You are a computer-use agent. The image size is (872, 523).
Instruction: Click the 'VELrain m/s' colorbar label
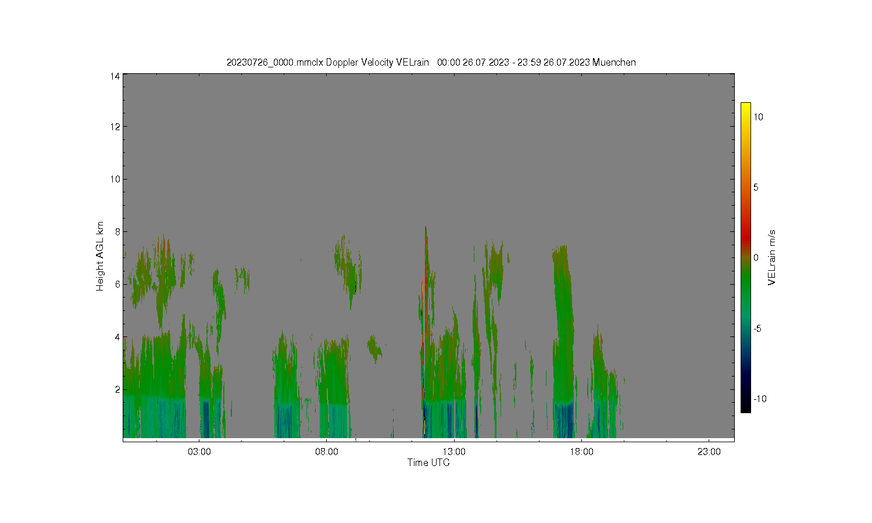point(772,257)
